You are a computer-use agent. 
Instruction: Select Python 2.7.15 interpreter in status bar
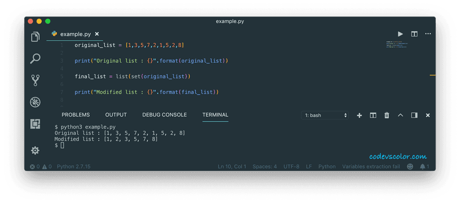point(73,167)
